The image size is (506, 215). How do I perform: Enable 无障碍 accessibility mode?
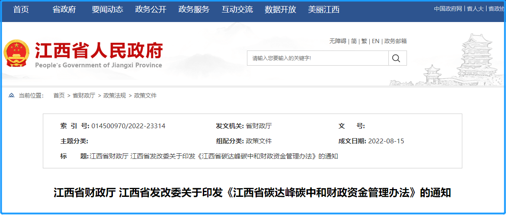(338, 41)
